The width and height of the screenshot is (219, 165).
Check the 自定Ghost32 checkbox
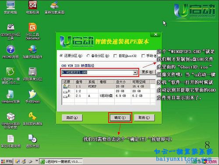click(x=125, y=56)
